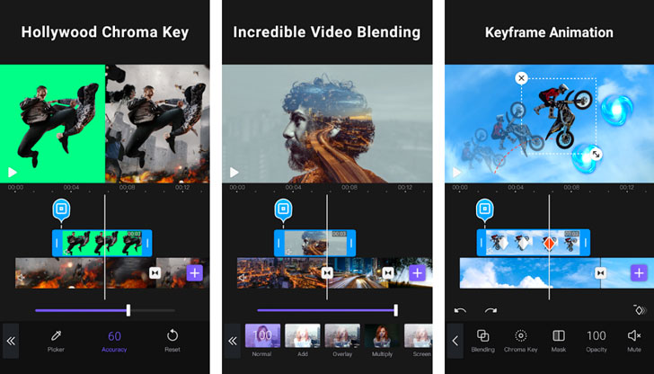Mute audio of the city lights track
Viewport: 654px width, 374px height.
tap(243, 277)
